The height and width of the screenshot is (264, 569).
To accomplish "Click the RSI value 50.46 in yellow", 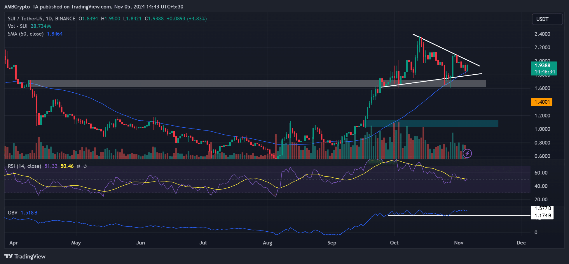I will (67, 166).
